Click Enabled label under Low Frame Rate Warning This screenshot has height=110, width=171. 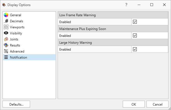point(65,22)
